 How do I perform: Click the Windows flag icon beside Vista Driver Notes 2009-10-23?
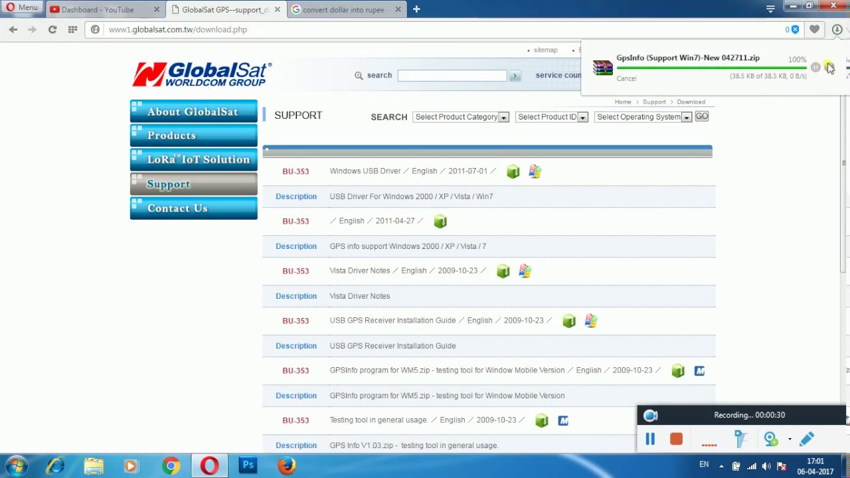525,272
